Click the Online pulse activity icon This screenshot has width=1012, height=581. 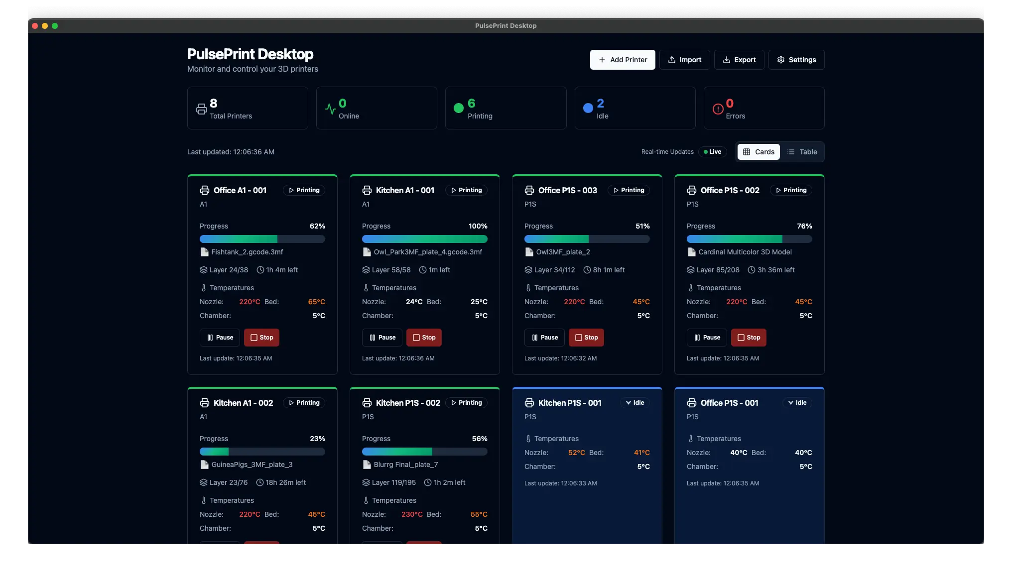330,109
